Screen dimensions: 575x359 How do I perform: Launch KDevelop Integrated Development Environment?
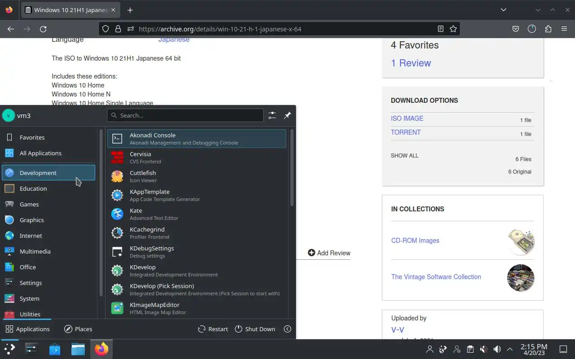196,271
